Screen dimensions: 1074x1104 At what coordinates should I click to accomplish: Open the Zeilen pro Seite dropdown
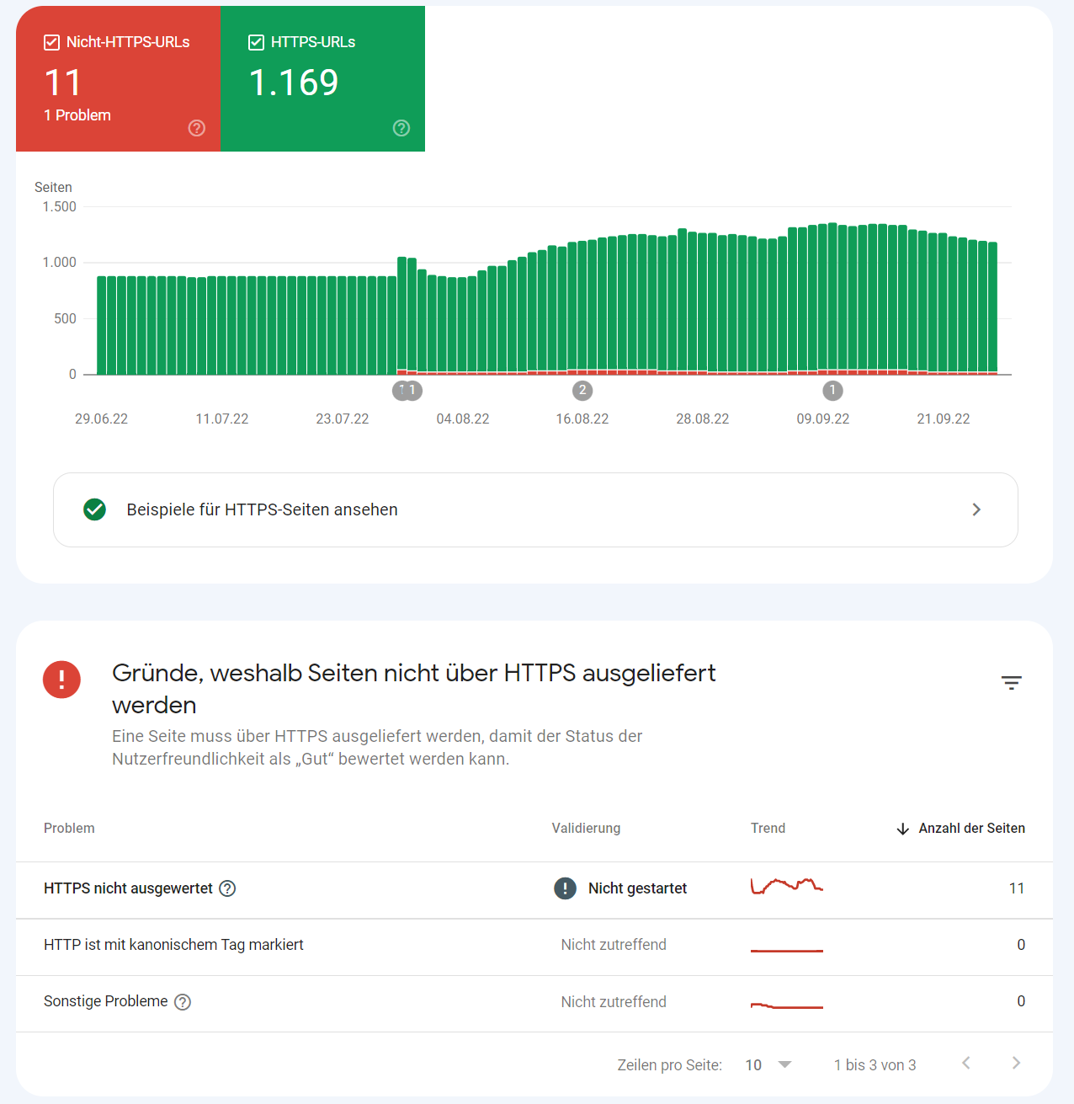pyautogui.click(x=768, y=1064)
